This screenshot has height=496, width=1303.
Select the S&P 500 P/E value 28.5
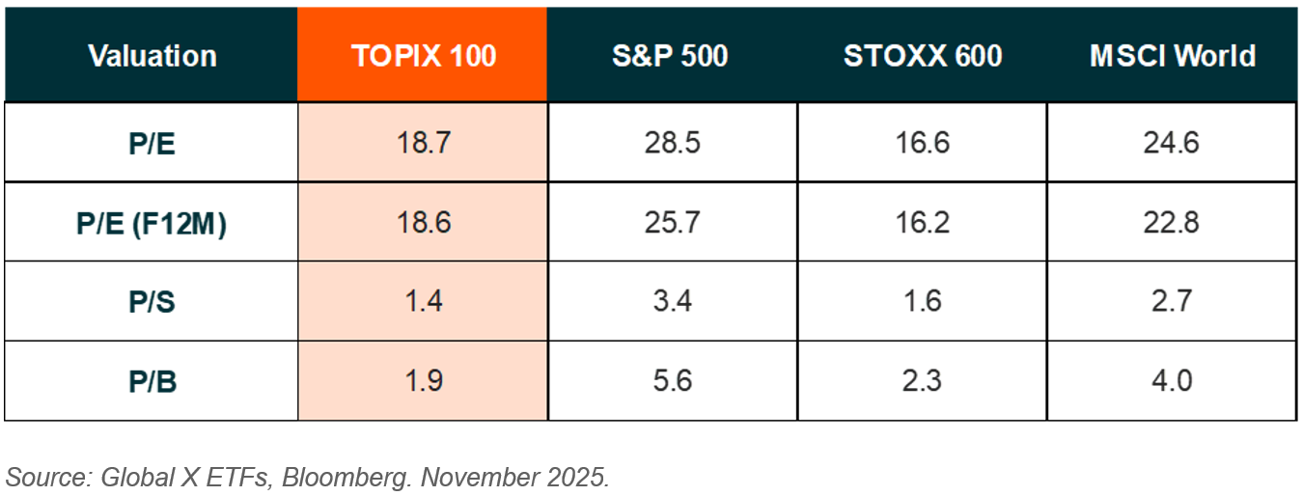pyautogui.click(x=671, y=143)
